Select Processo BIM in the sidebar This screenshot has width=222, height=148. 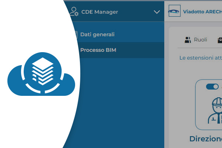coord(98,50)
